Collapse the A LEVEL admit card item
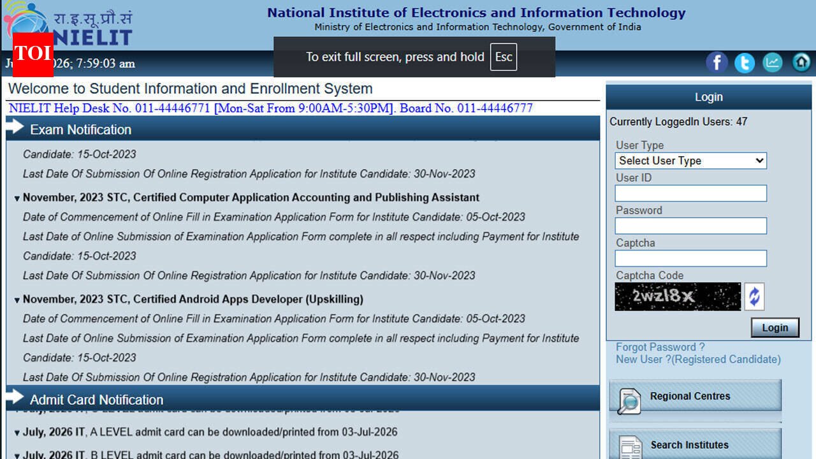This screenshot has width=816, height=459. 17,433
